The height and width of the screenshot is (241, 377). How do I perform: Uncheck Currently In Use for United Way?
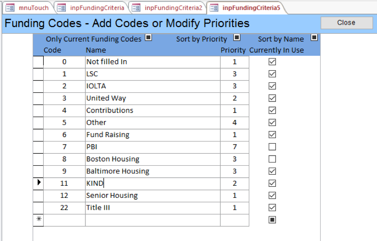point(272,98)
